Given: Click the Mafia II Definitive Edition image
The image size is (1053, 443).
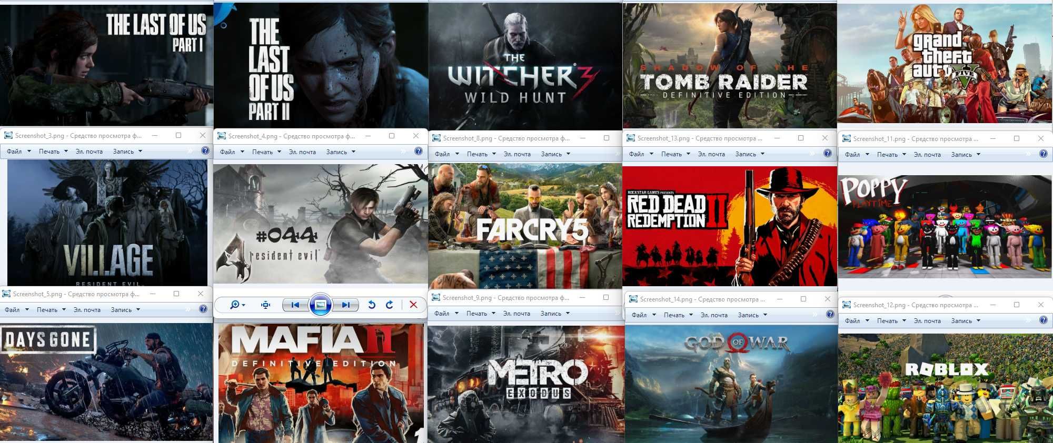Looking at the screenshot, I should click(321, 382).
